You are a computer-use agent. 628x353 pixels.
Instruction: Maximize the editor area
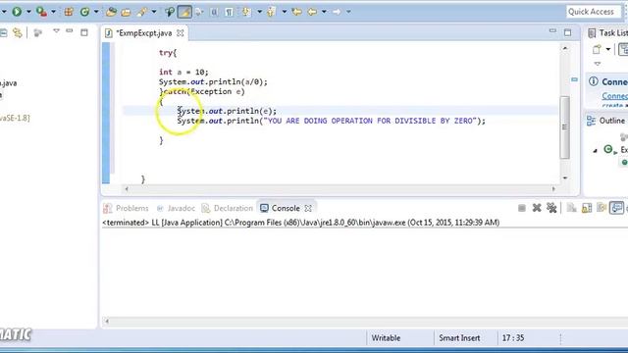click(x=567, y=32)
